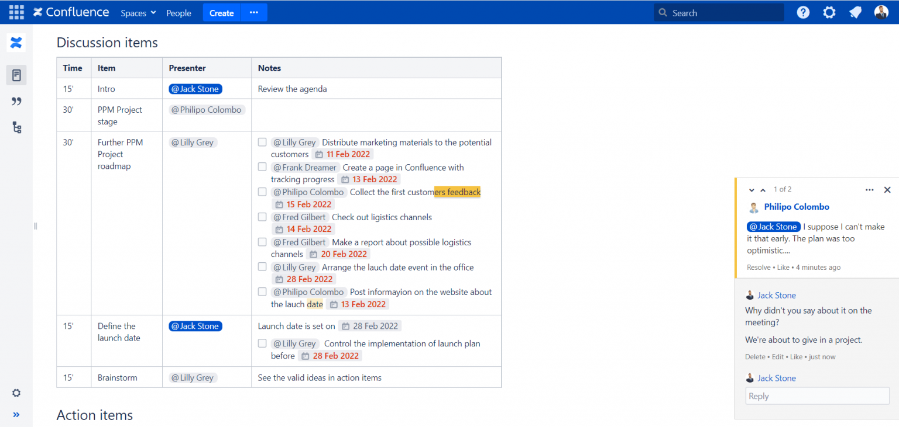Open the page tree icon in the sidebar
Screen dimensions: 899x427
(16, 127)
